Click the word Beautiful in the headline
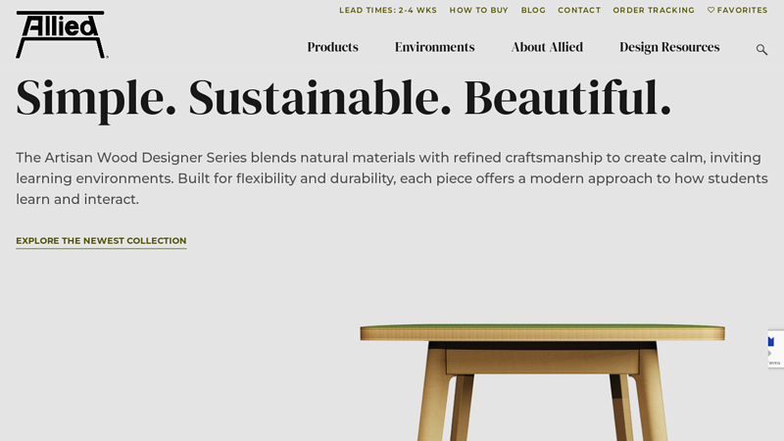The image size is (784, 441). (x=567, y=97)
